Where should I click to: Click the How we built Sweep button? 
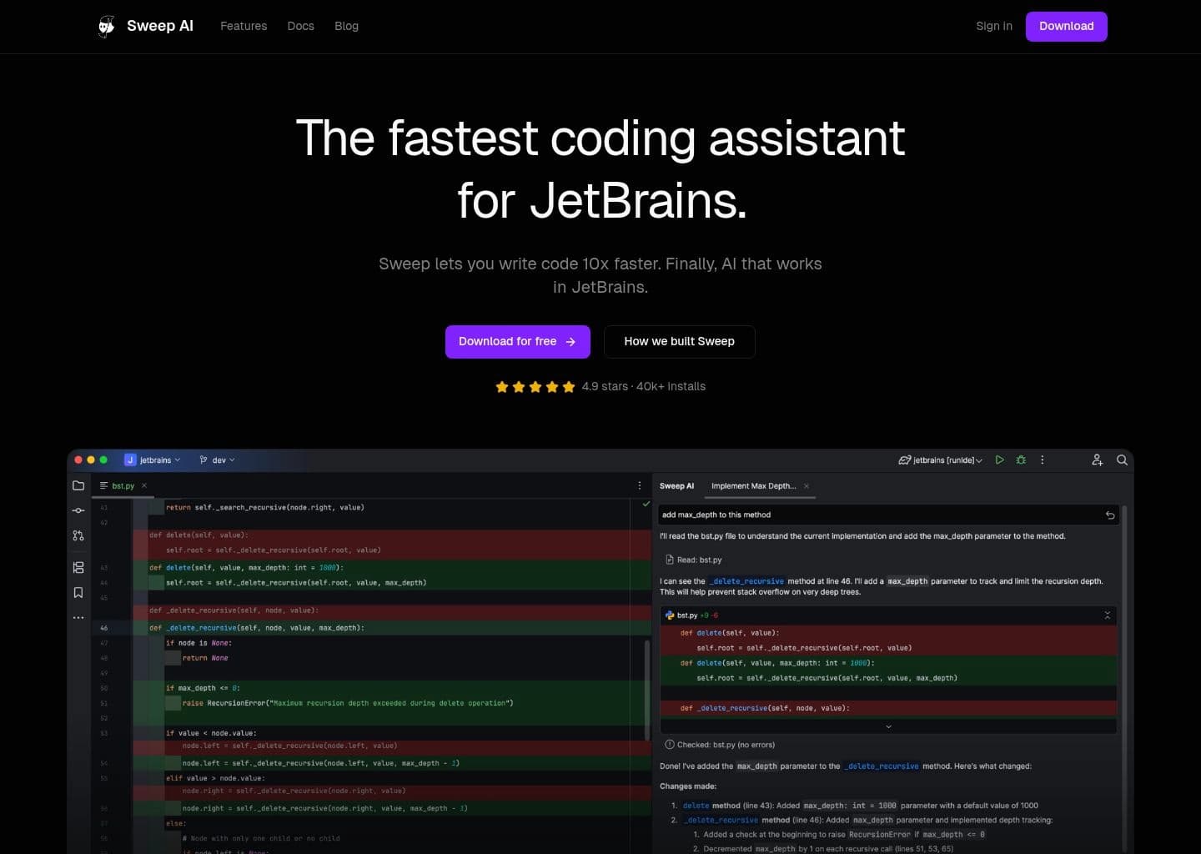tap(680, 342)
